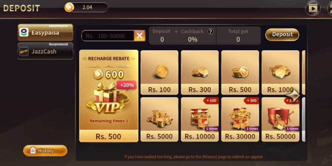Select the Rs. 50000 red gift box package
Image resolution: width=332 pixels, height=166 pixels.
(x=280, y=120)
